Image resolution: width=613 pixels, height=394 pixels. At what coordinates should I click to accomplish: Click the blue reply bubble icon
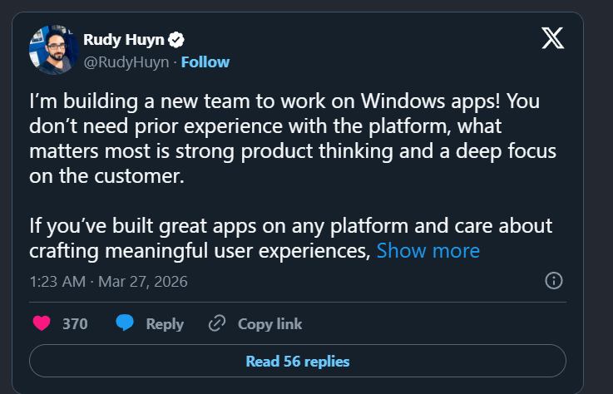click(125, 323)
